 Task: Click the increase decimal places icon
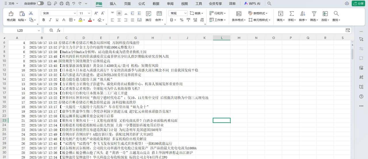pos(196,20)
